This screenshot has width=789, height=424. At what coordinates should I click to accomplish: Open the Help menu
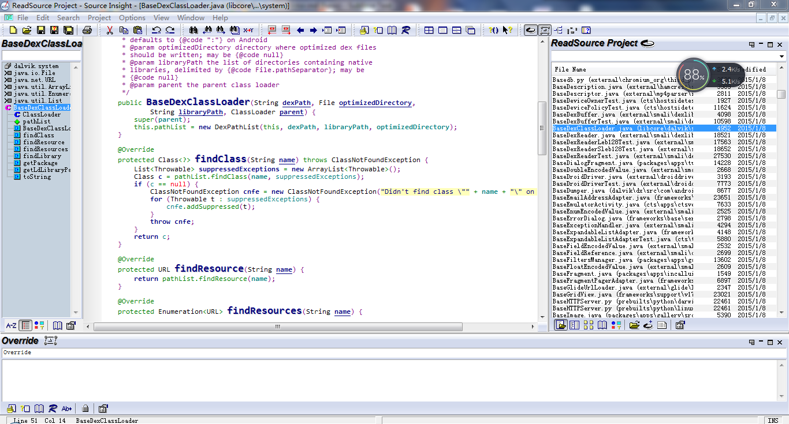(x=220, y=18)
